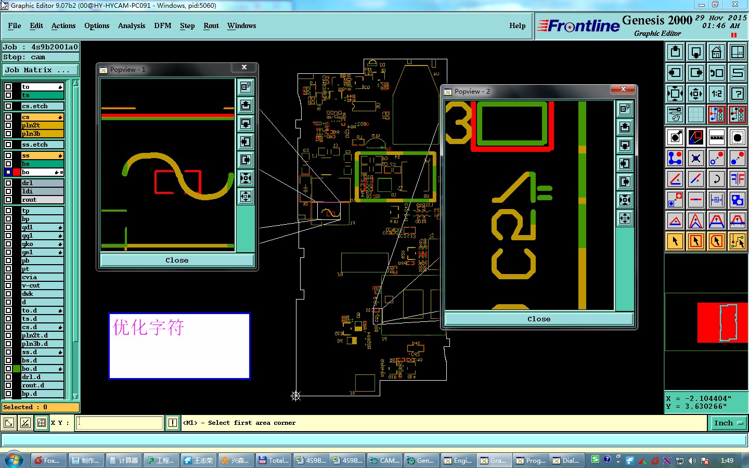Toggle the 'drl' layer checkbox

click(8, 183)
